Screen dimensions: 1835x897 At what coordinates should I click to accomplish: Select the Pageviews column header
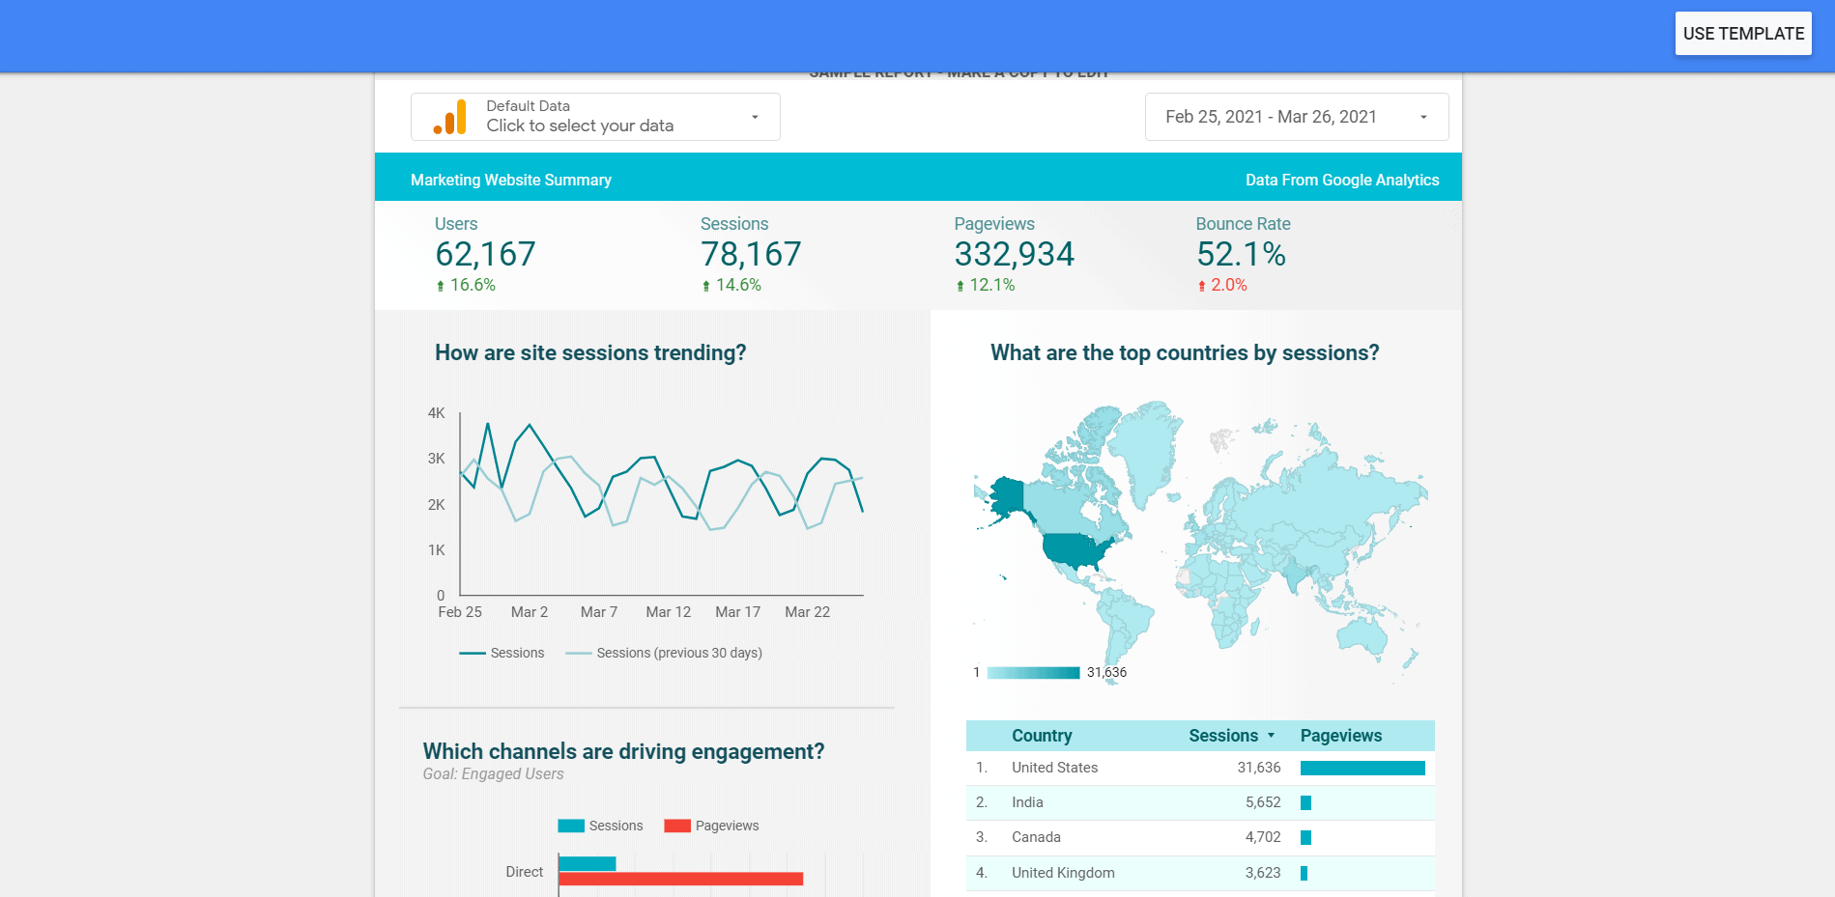pos(1340,736)
